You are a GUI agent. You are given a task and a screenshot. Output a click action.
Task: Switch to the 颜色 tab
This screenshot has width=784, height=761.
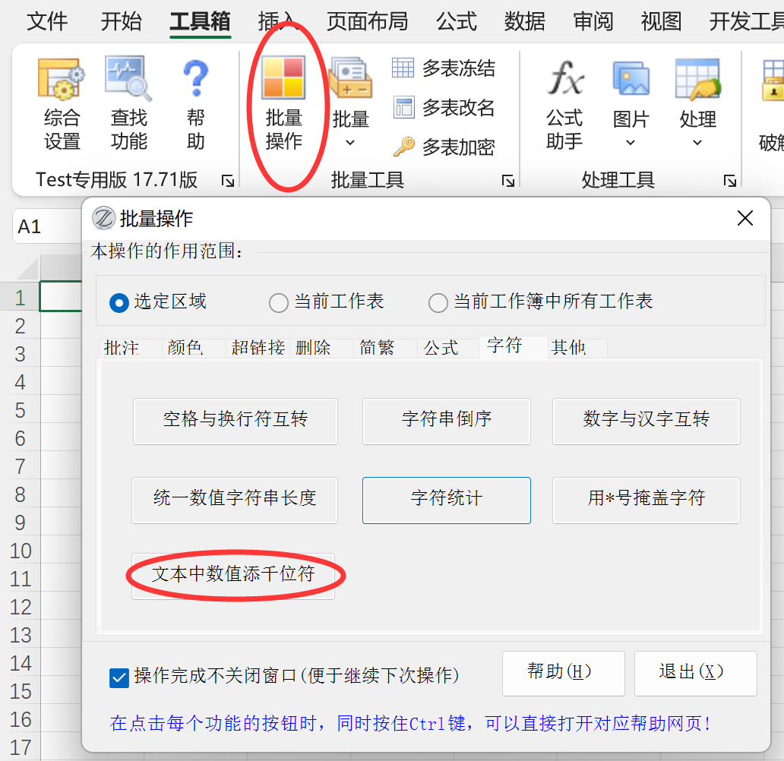185,348
